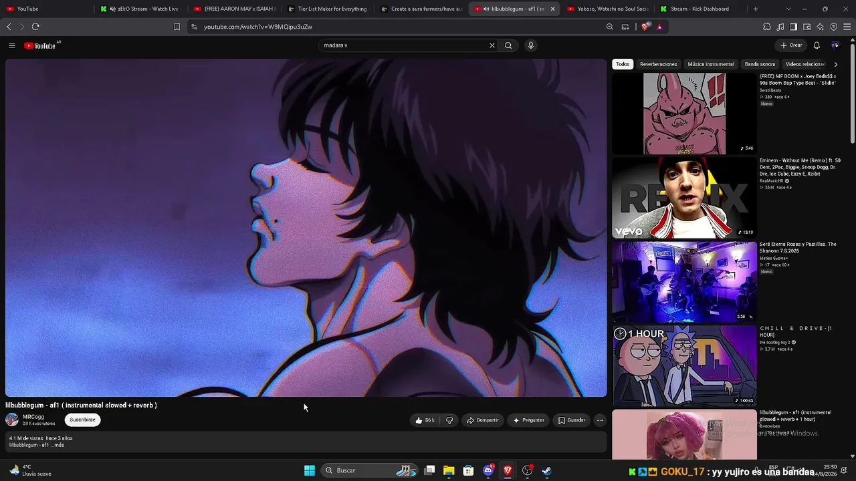Go back with the browser back arrow
Screen dimensions: 856x481
pos(9,27)
